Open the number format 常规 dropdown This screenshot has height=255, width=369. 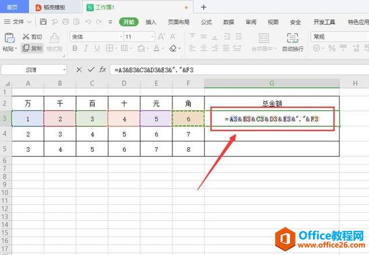(x=340, y=37)
